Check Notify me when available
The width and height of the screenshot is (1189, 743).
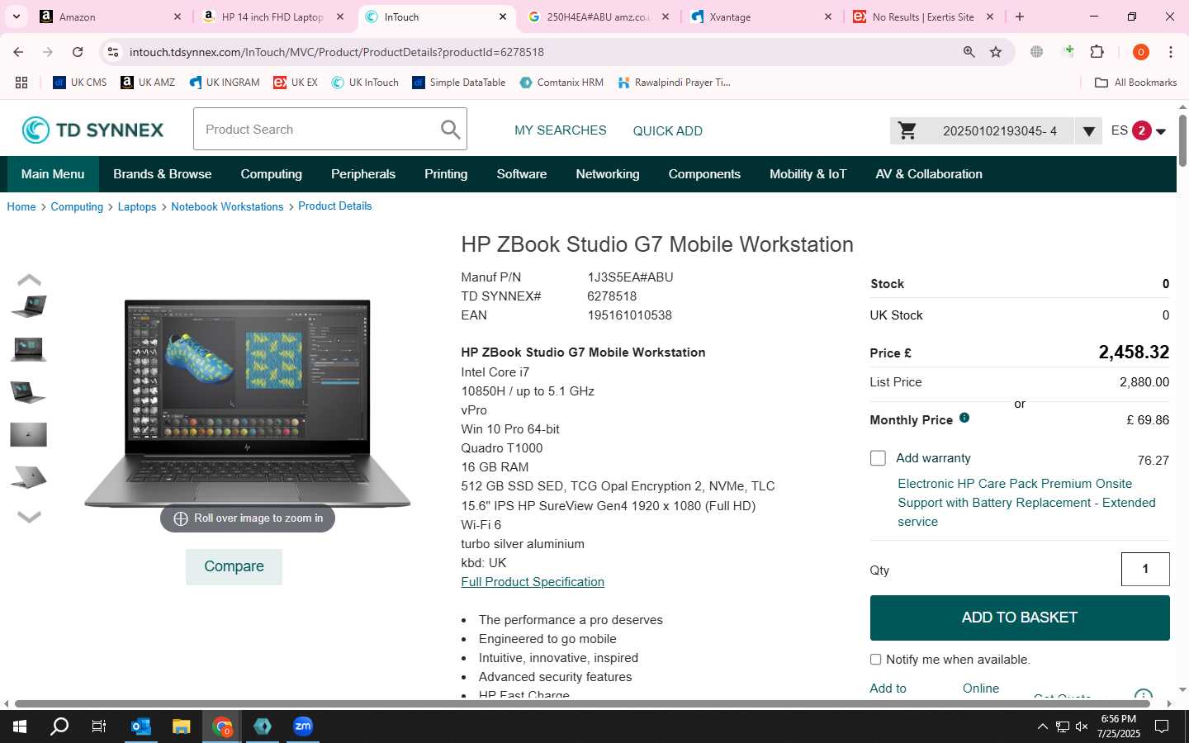pos(876,660)
